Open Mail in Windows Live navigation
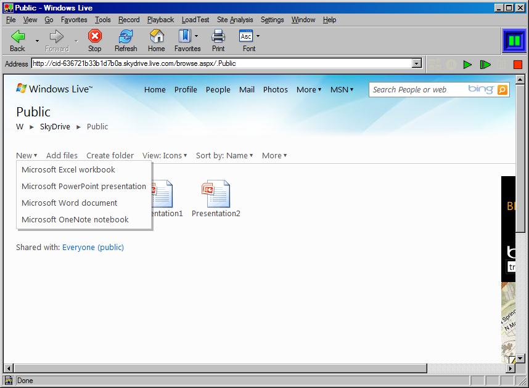This screenshot has height=388, width=529. pos(247,90)
